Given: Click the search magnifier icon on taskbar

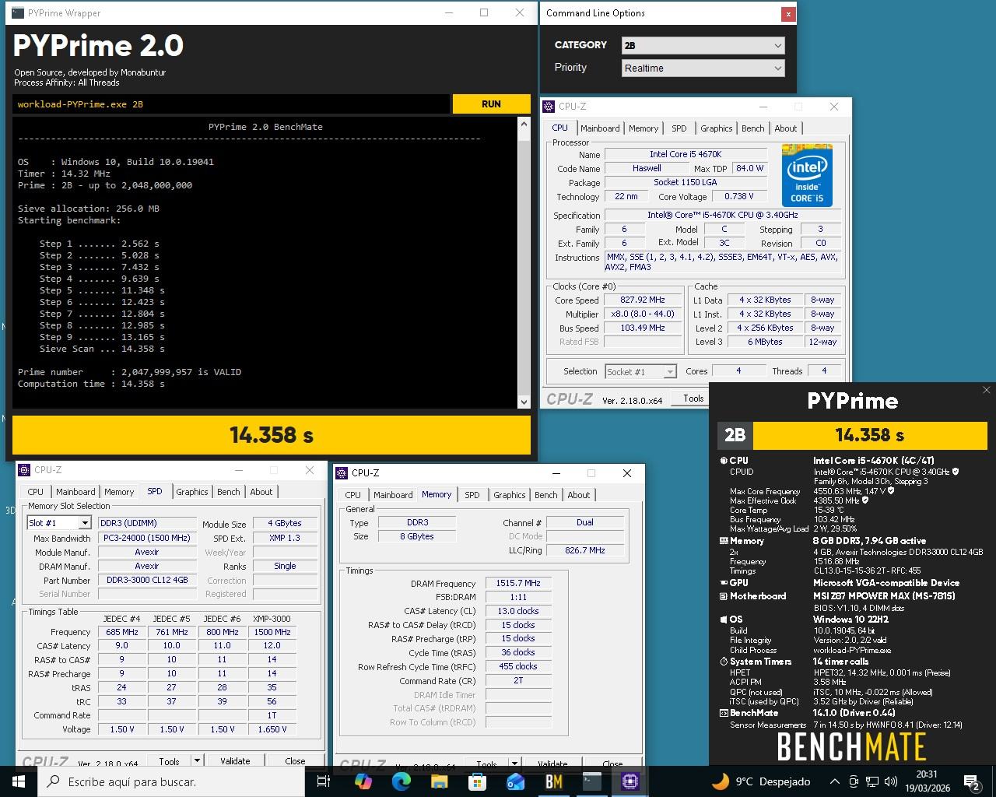Looking at the screenshot, I should [53, 781].
